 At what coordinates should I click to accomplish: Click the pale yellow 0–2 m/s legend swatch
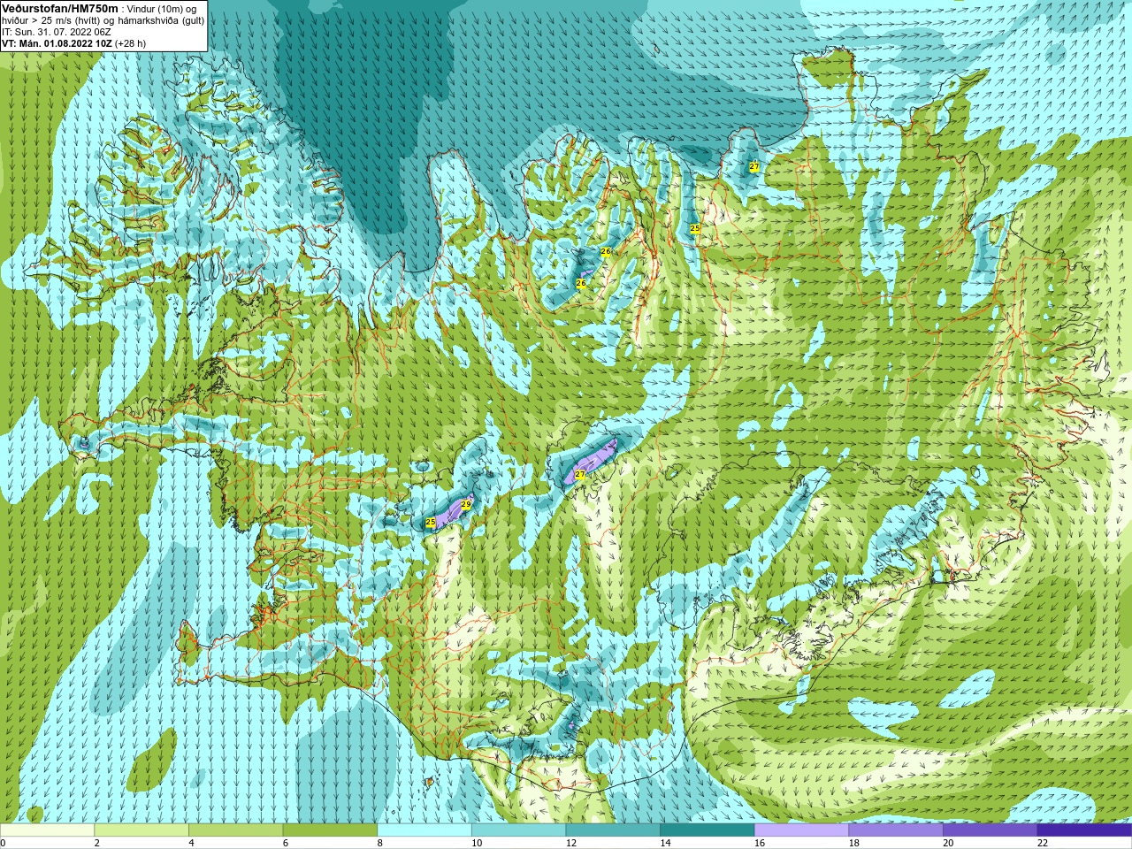click(x=47, y=830)
